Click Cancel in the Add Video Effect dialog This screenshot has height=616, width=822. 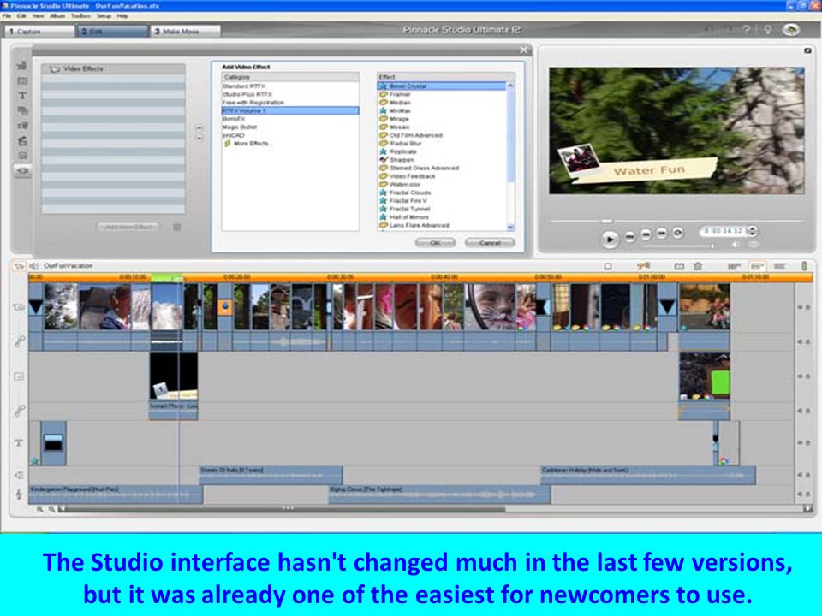(490, 243)
